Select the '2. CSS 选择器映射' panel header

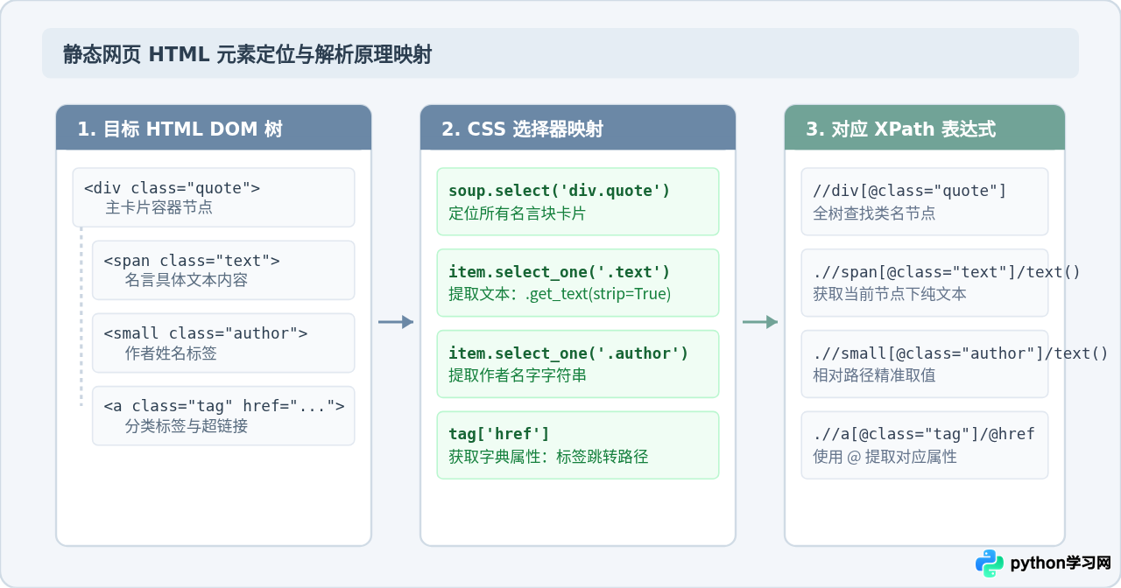point(578,128)
